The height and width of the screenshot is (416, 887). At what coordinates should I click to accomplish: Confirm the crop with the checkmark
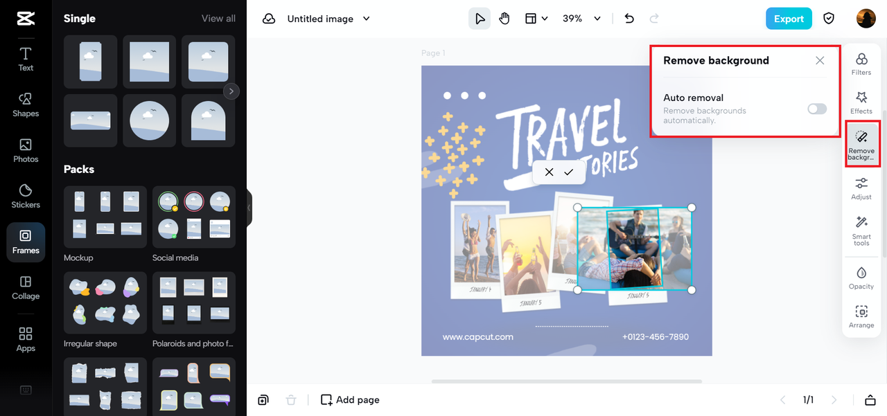pyautogui.click(x=569, y=172)
